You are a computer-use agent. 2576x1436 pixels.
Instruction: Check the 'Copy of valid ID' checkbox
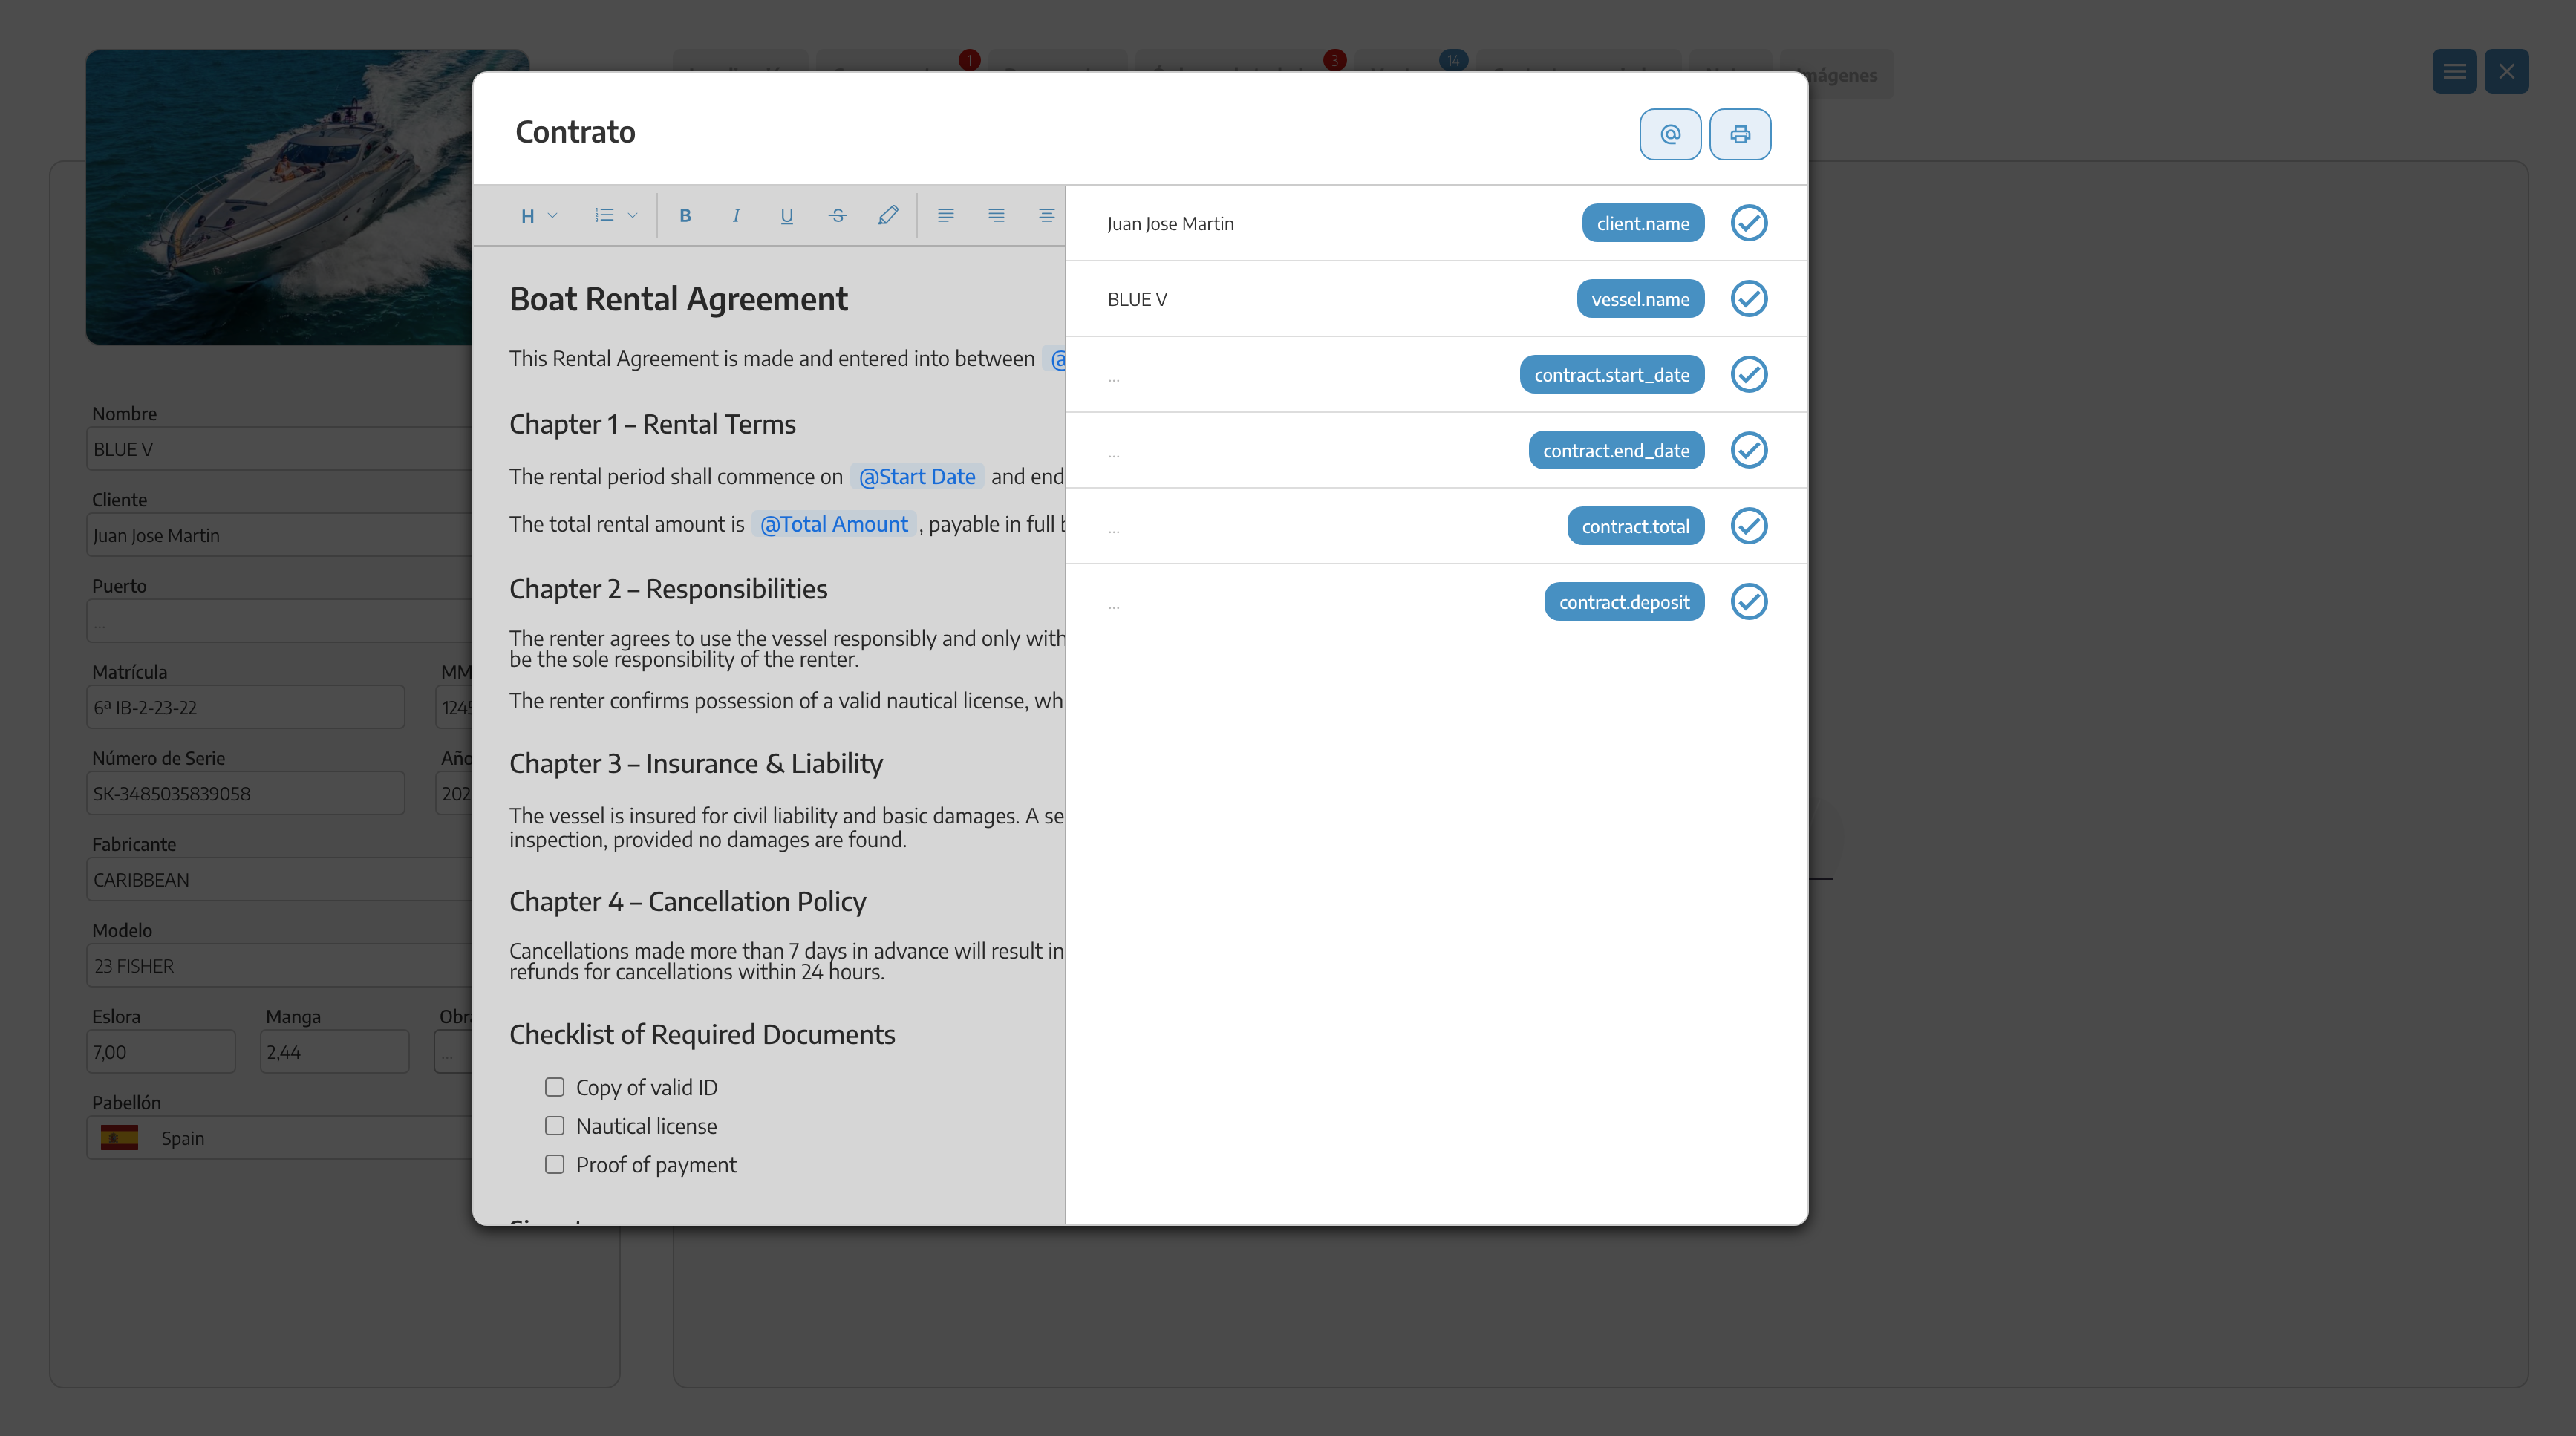554,1087
